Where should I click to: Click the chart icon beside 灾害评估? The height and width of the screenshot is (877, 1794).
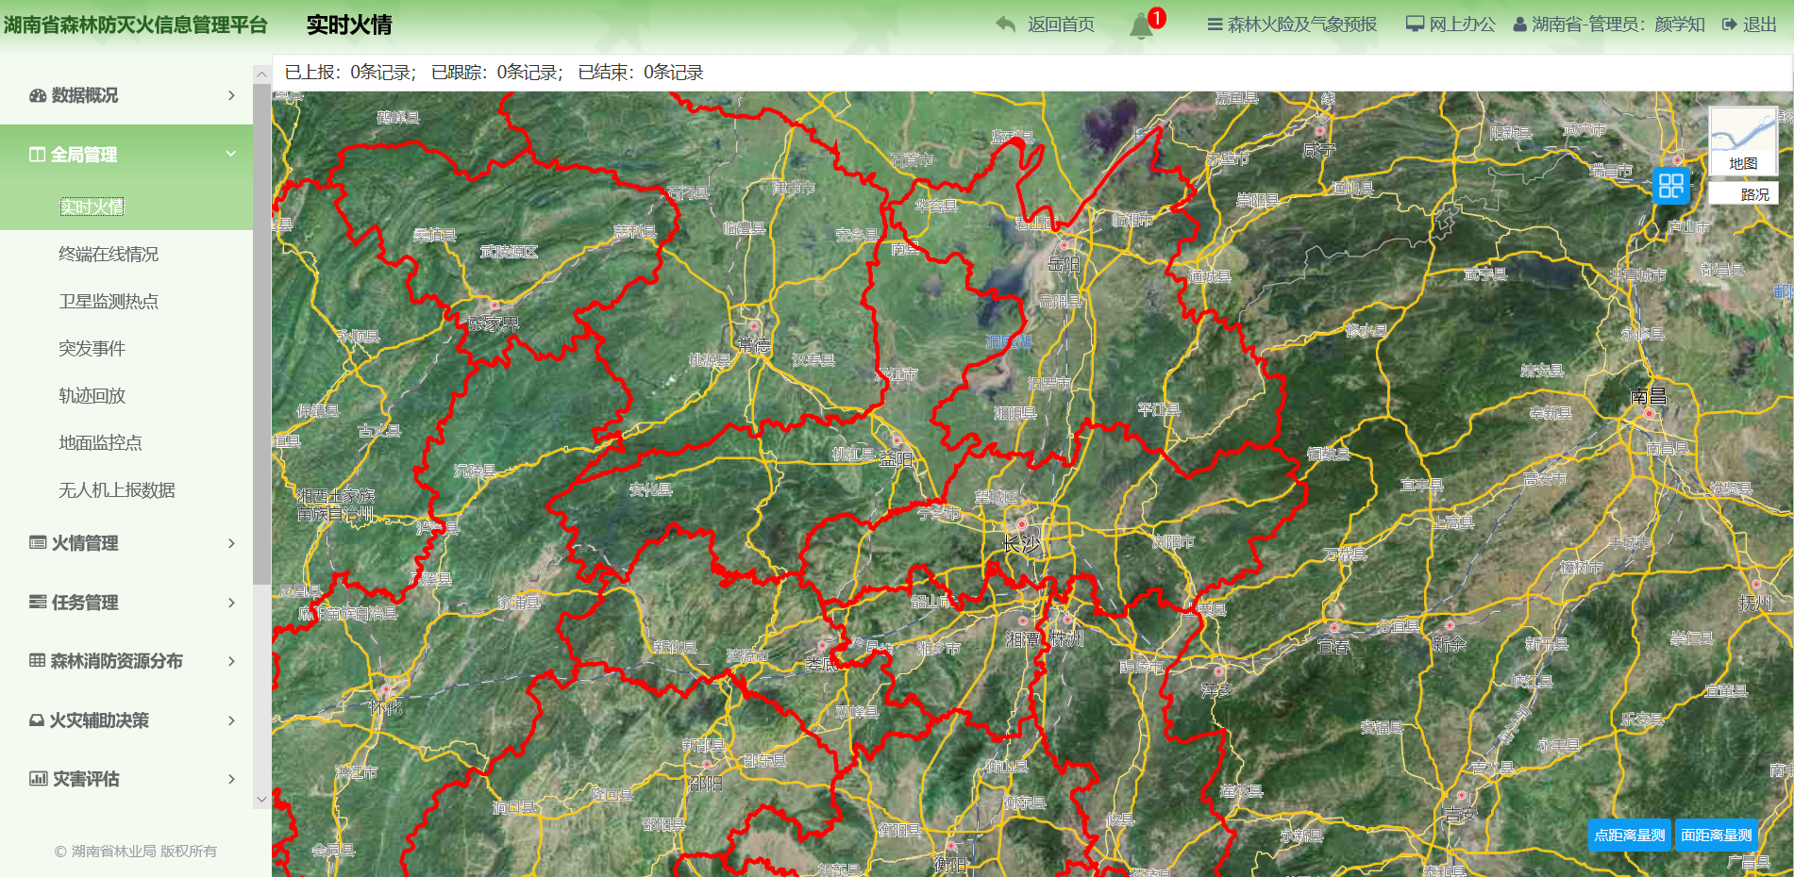point(38,779)
